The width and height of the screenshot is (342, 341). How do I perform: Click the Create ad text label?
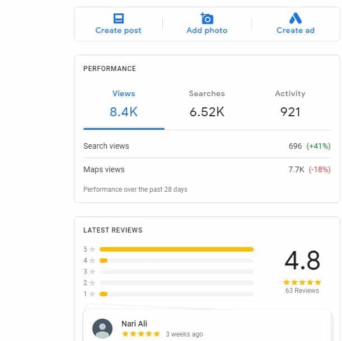296,31
